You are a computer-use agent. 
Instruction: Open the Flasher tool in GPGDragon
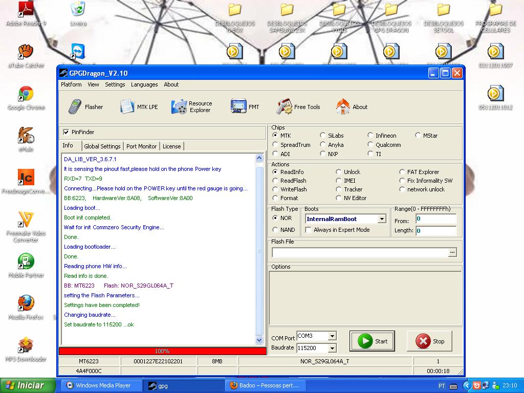pyautogui.click(x=85, y=107)
